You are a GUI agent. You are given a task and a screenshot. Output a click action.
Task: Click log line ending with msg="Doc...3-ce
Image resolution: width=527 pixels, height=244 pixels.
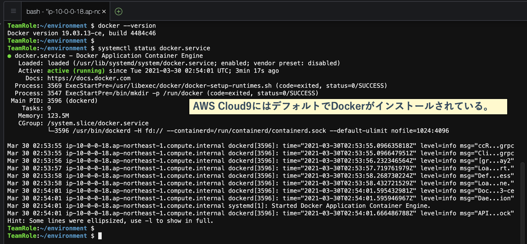point(261,191)
